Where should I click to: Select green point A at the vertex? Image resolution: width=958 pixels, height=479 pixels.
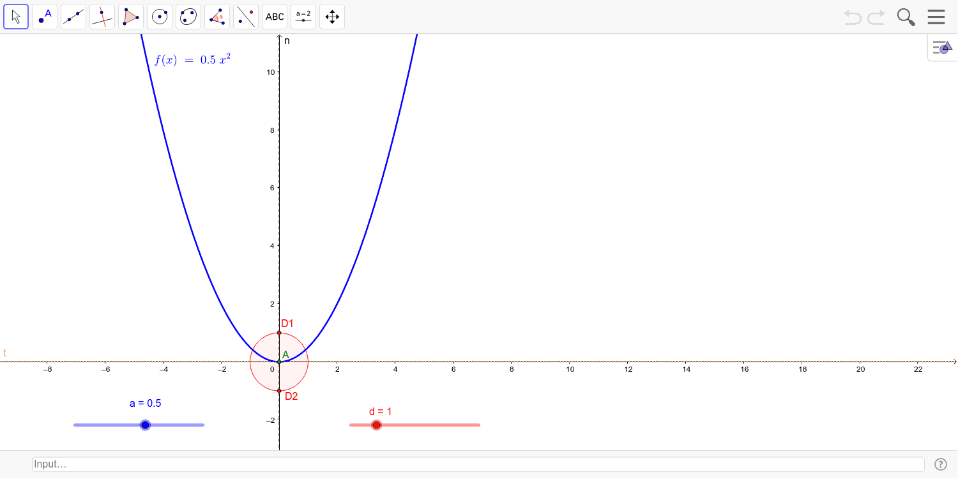pyautogui.click(x=279, y=361)
